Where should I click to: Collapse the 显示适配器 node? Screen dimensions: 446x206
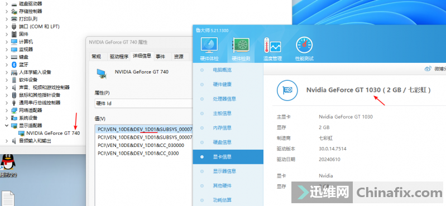click(x=7, y=125)
